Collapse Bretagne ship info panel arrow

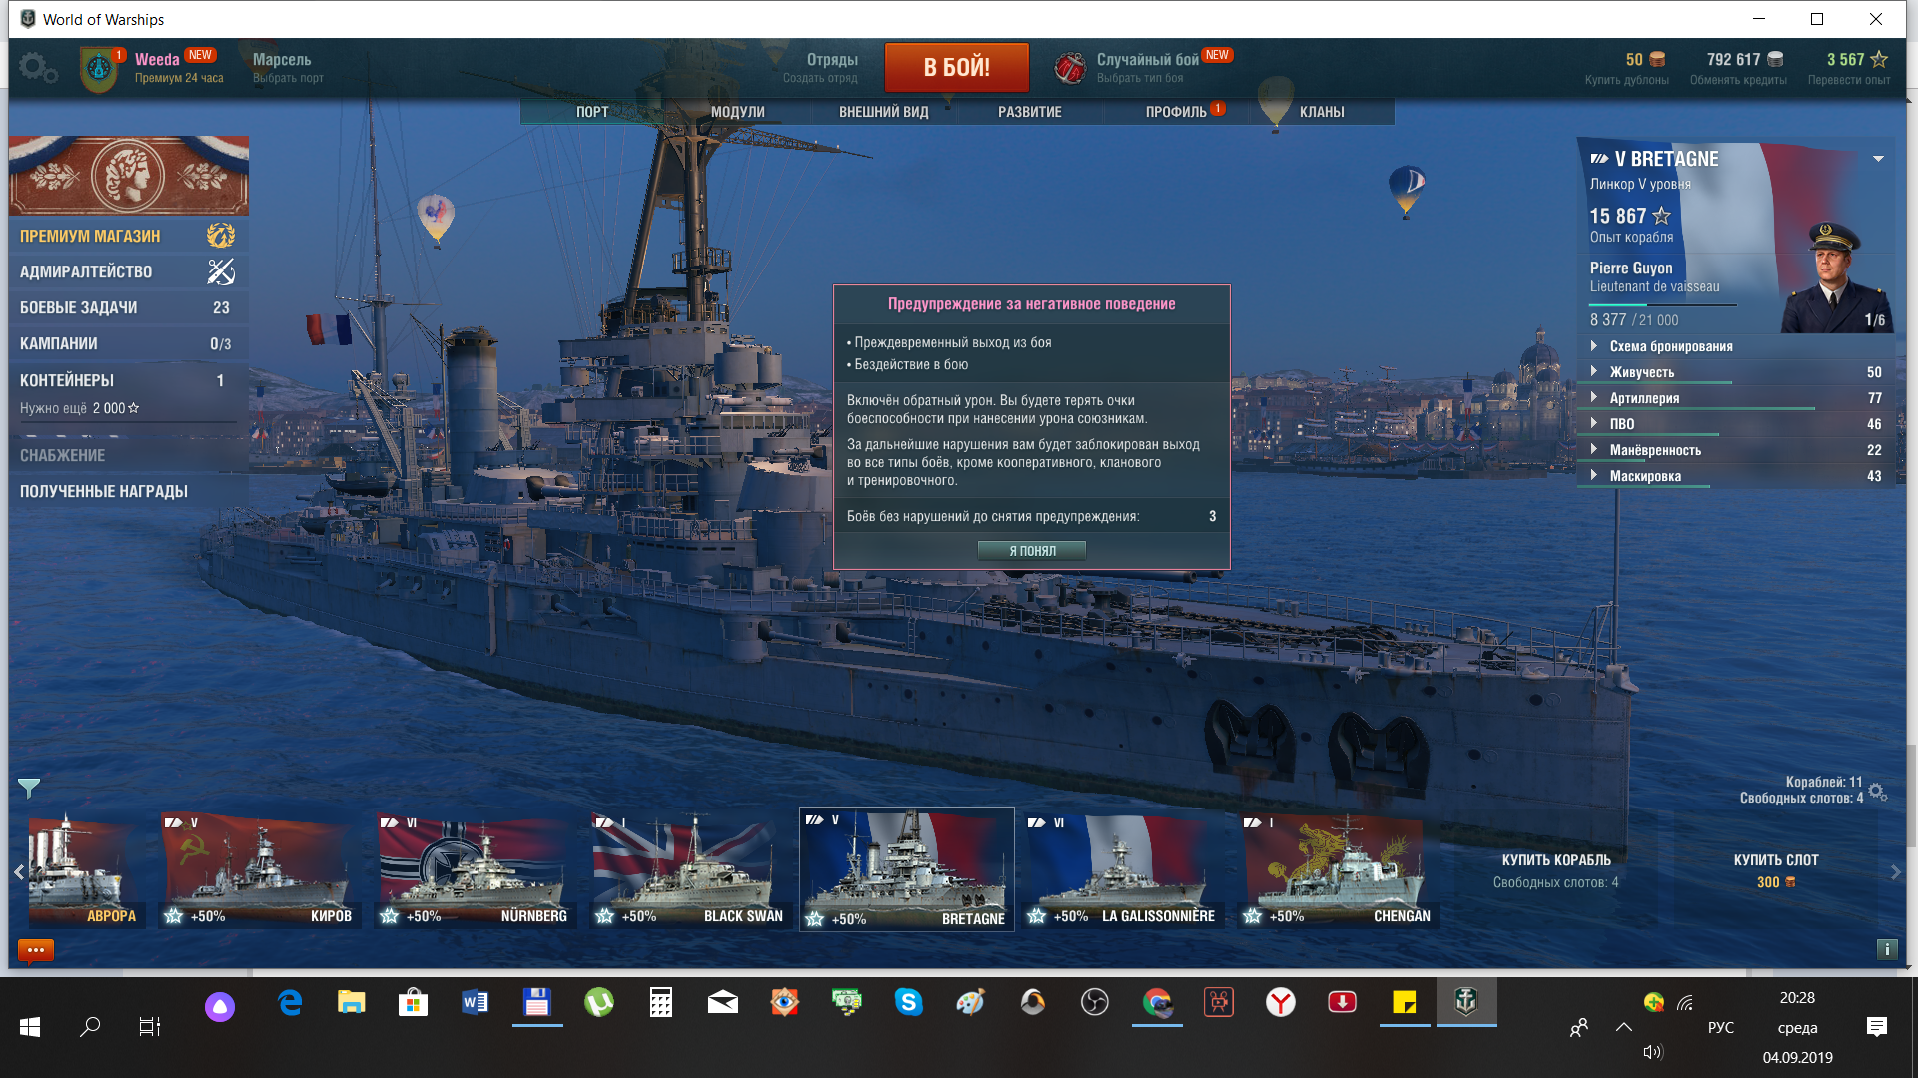(1878, 159)
